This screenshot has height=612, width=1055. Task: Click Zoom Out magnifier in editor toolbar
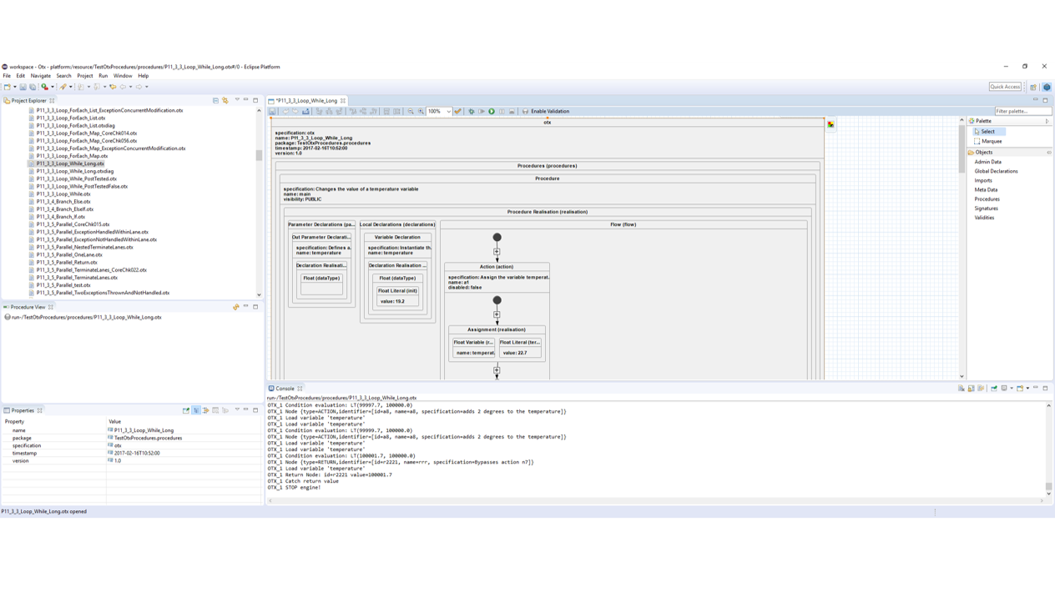[411, 111]
